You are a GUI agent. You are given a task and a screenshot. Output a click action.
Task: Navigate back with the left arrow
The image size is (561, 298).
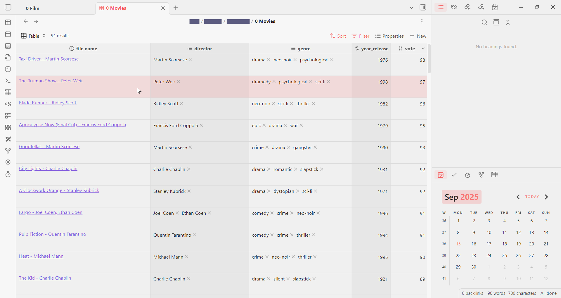pyautogui.click(x=26, y=21)
